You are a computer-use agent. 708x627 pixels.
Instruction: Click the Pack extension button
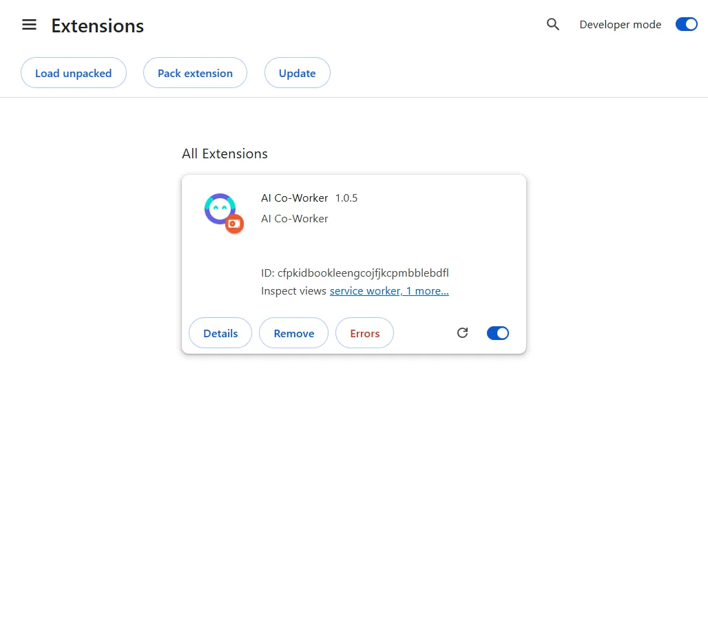(195, 73)
